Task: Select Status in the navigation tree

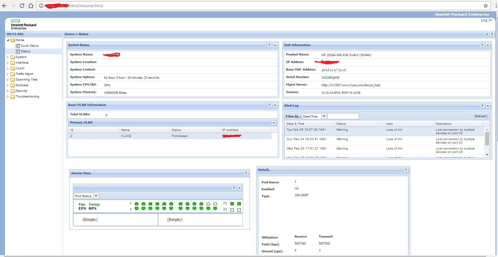Action: click(x=25, y=51)
